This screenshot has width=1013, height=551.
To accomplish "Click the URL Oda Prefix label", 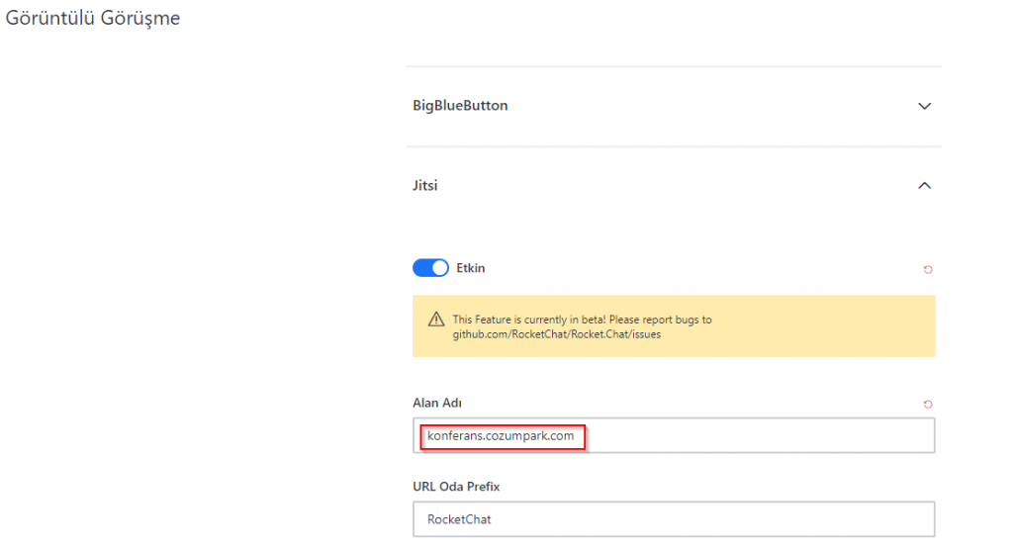I will (x=456, y=487).
